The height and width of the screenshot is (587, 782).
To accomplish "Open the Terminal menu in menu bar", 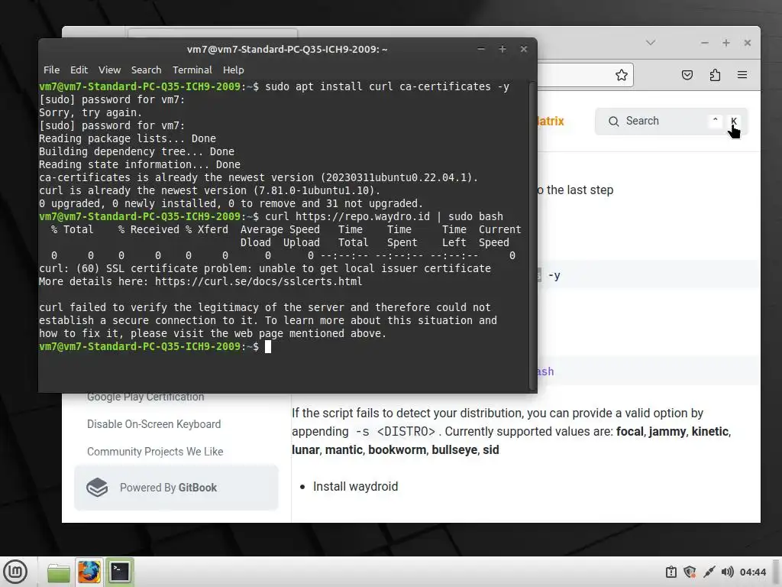I will (192, 70).
